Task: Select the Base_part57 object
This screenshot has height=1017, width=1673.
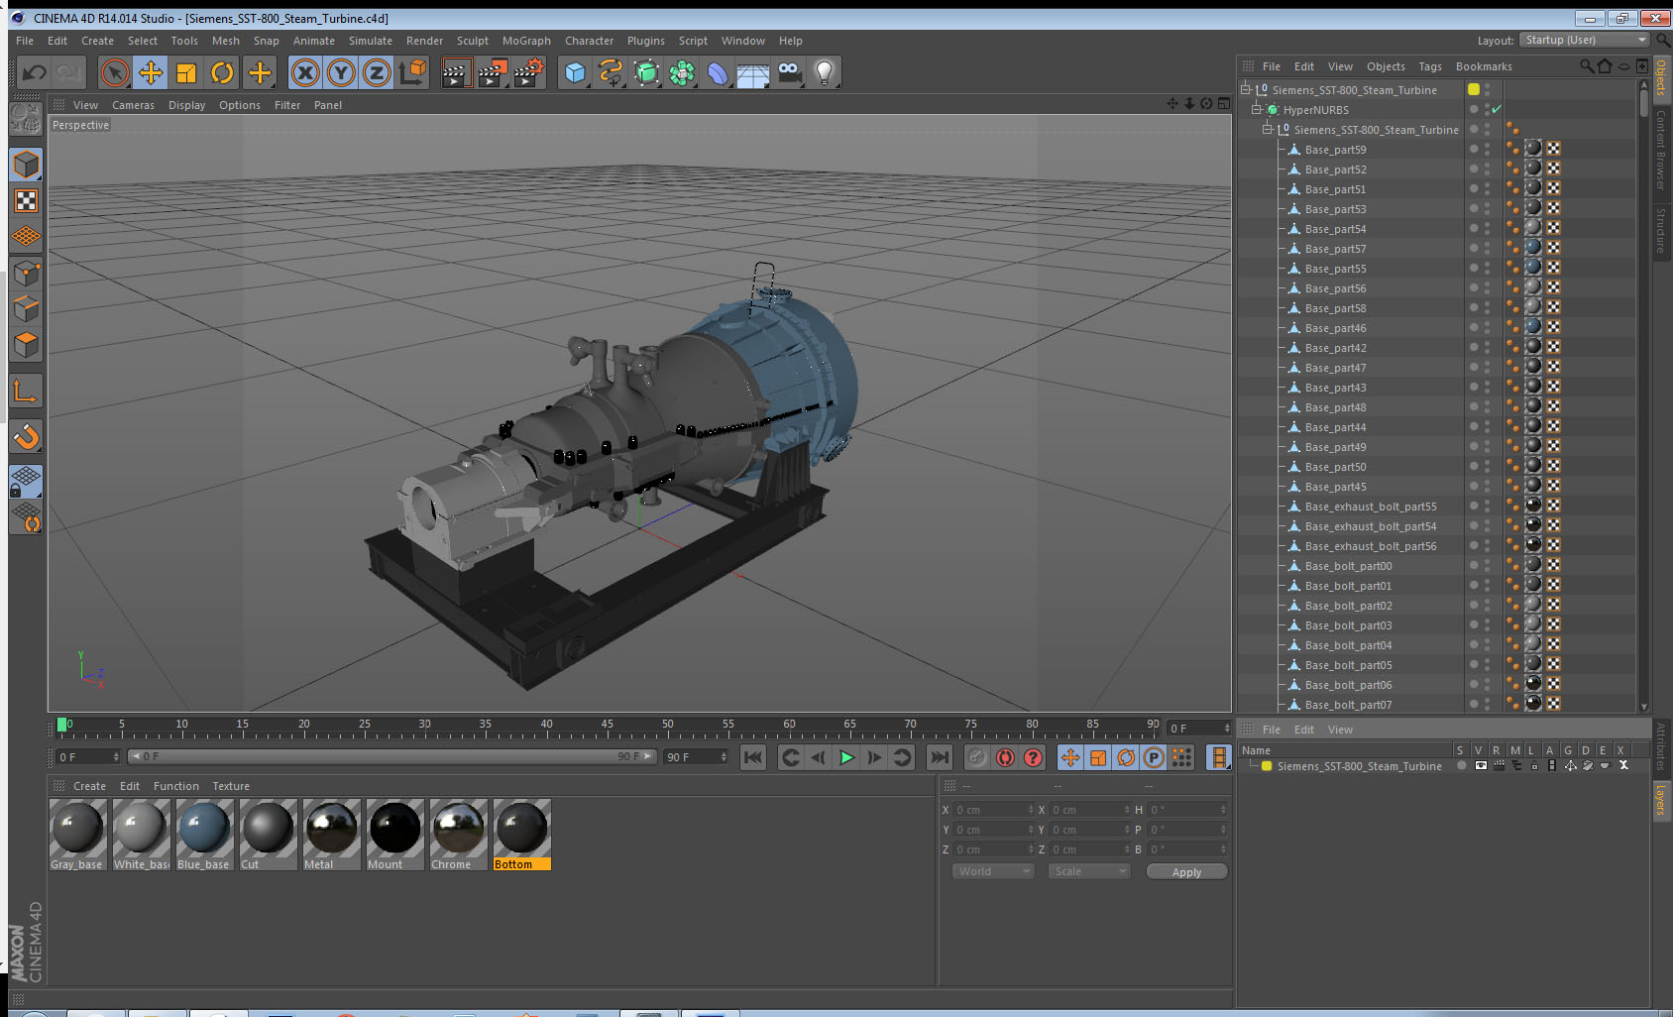Action: point(1335,249)
